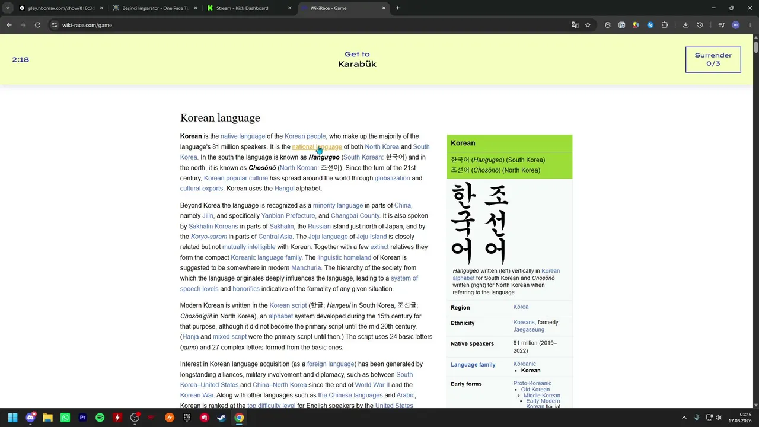Open a new browser tab
The width and height of the screenshot is (759, 427).
[397, 8]
